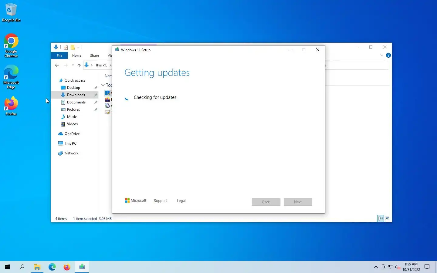Close the Windows 11 Setup window
Viewport: 437px width, 273px height.
(318, 50)
